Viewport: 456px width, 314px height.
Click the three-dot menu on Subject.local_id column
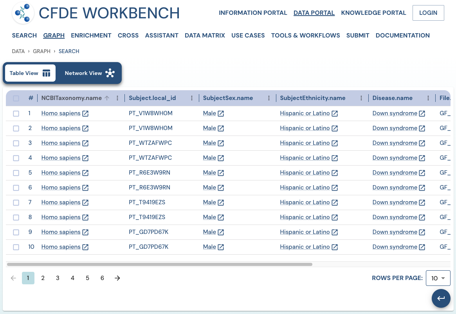[x=191, y=98]
